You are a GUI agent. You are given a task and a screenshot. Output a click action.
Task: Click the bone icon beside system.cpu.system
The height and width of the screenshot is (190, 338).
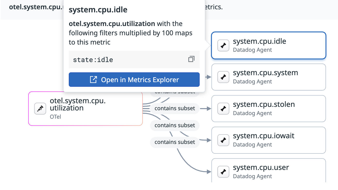(223, 77)
